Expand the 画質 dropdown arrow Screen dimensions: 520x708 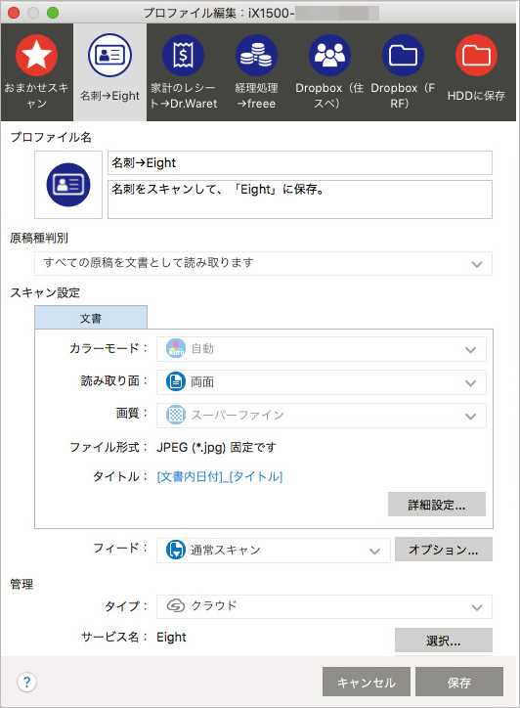(x=470, y=417)
